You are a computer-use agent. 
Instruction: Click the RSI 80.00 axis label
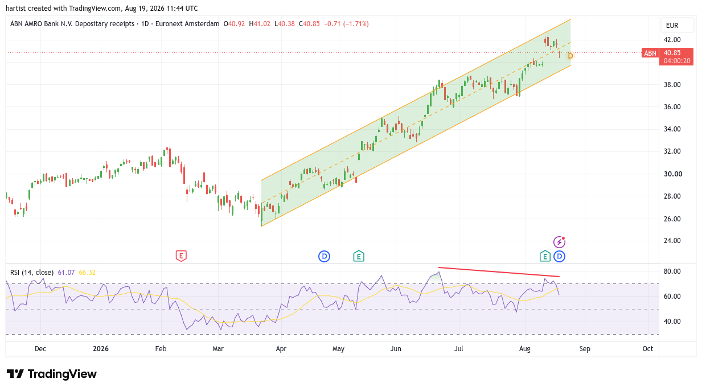click(672, 271)
